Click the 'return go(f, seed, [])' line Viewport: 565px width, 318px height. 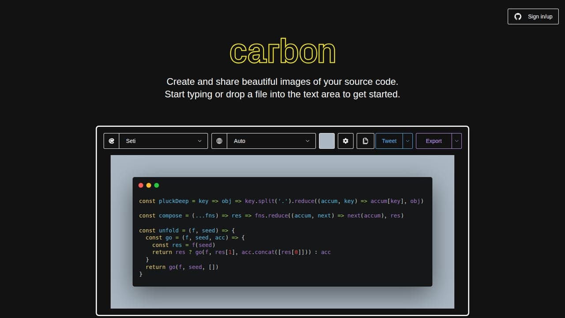(x=182, y=267)
